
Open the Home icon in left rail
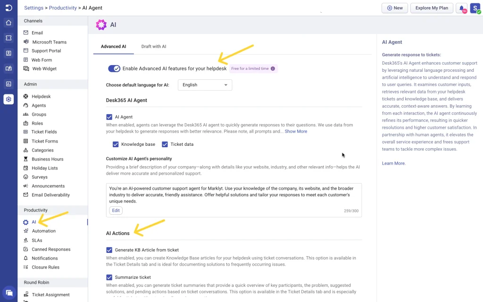8,23
